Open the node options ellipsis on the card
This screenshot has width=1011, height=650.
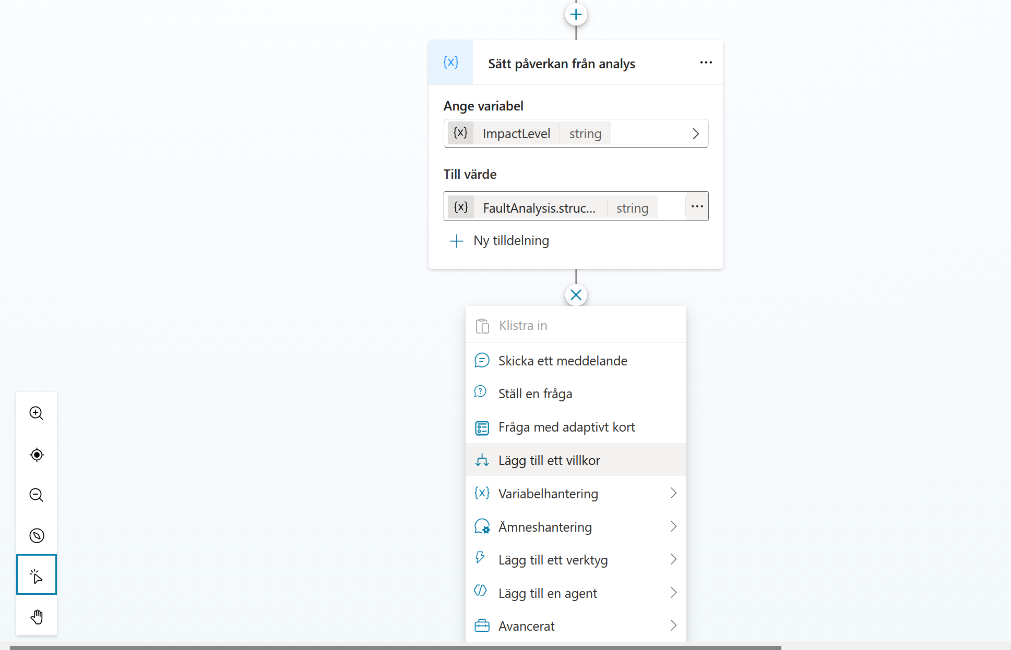706,63
